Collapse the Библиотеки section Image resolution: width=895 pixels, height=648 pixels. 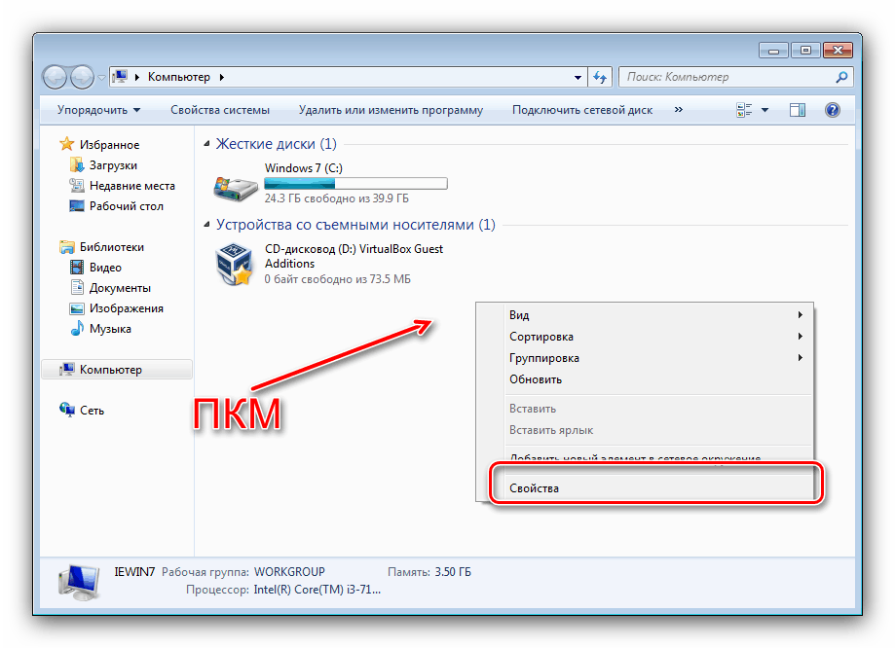(x=50, y=246)
